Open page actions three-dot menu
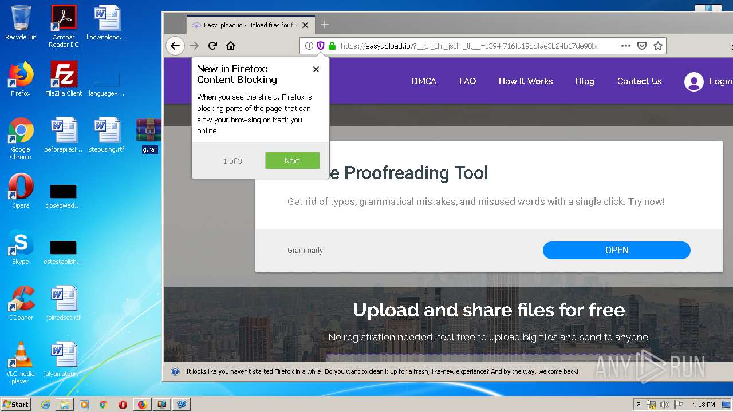The width and height of the screenshot is (733, 412). click(626, 46)
